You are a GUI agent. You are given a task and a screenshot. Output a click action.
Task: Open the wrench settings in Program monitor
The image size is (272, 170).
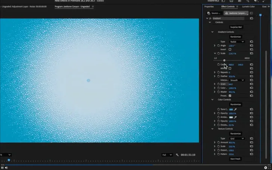click(177, 155)
